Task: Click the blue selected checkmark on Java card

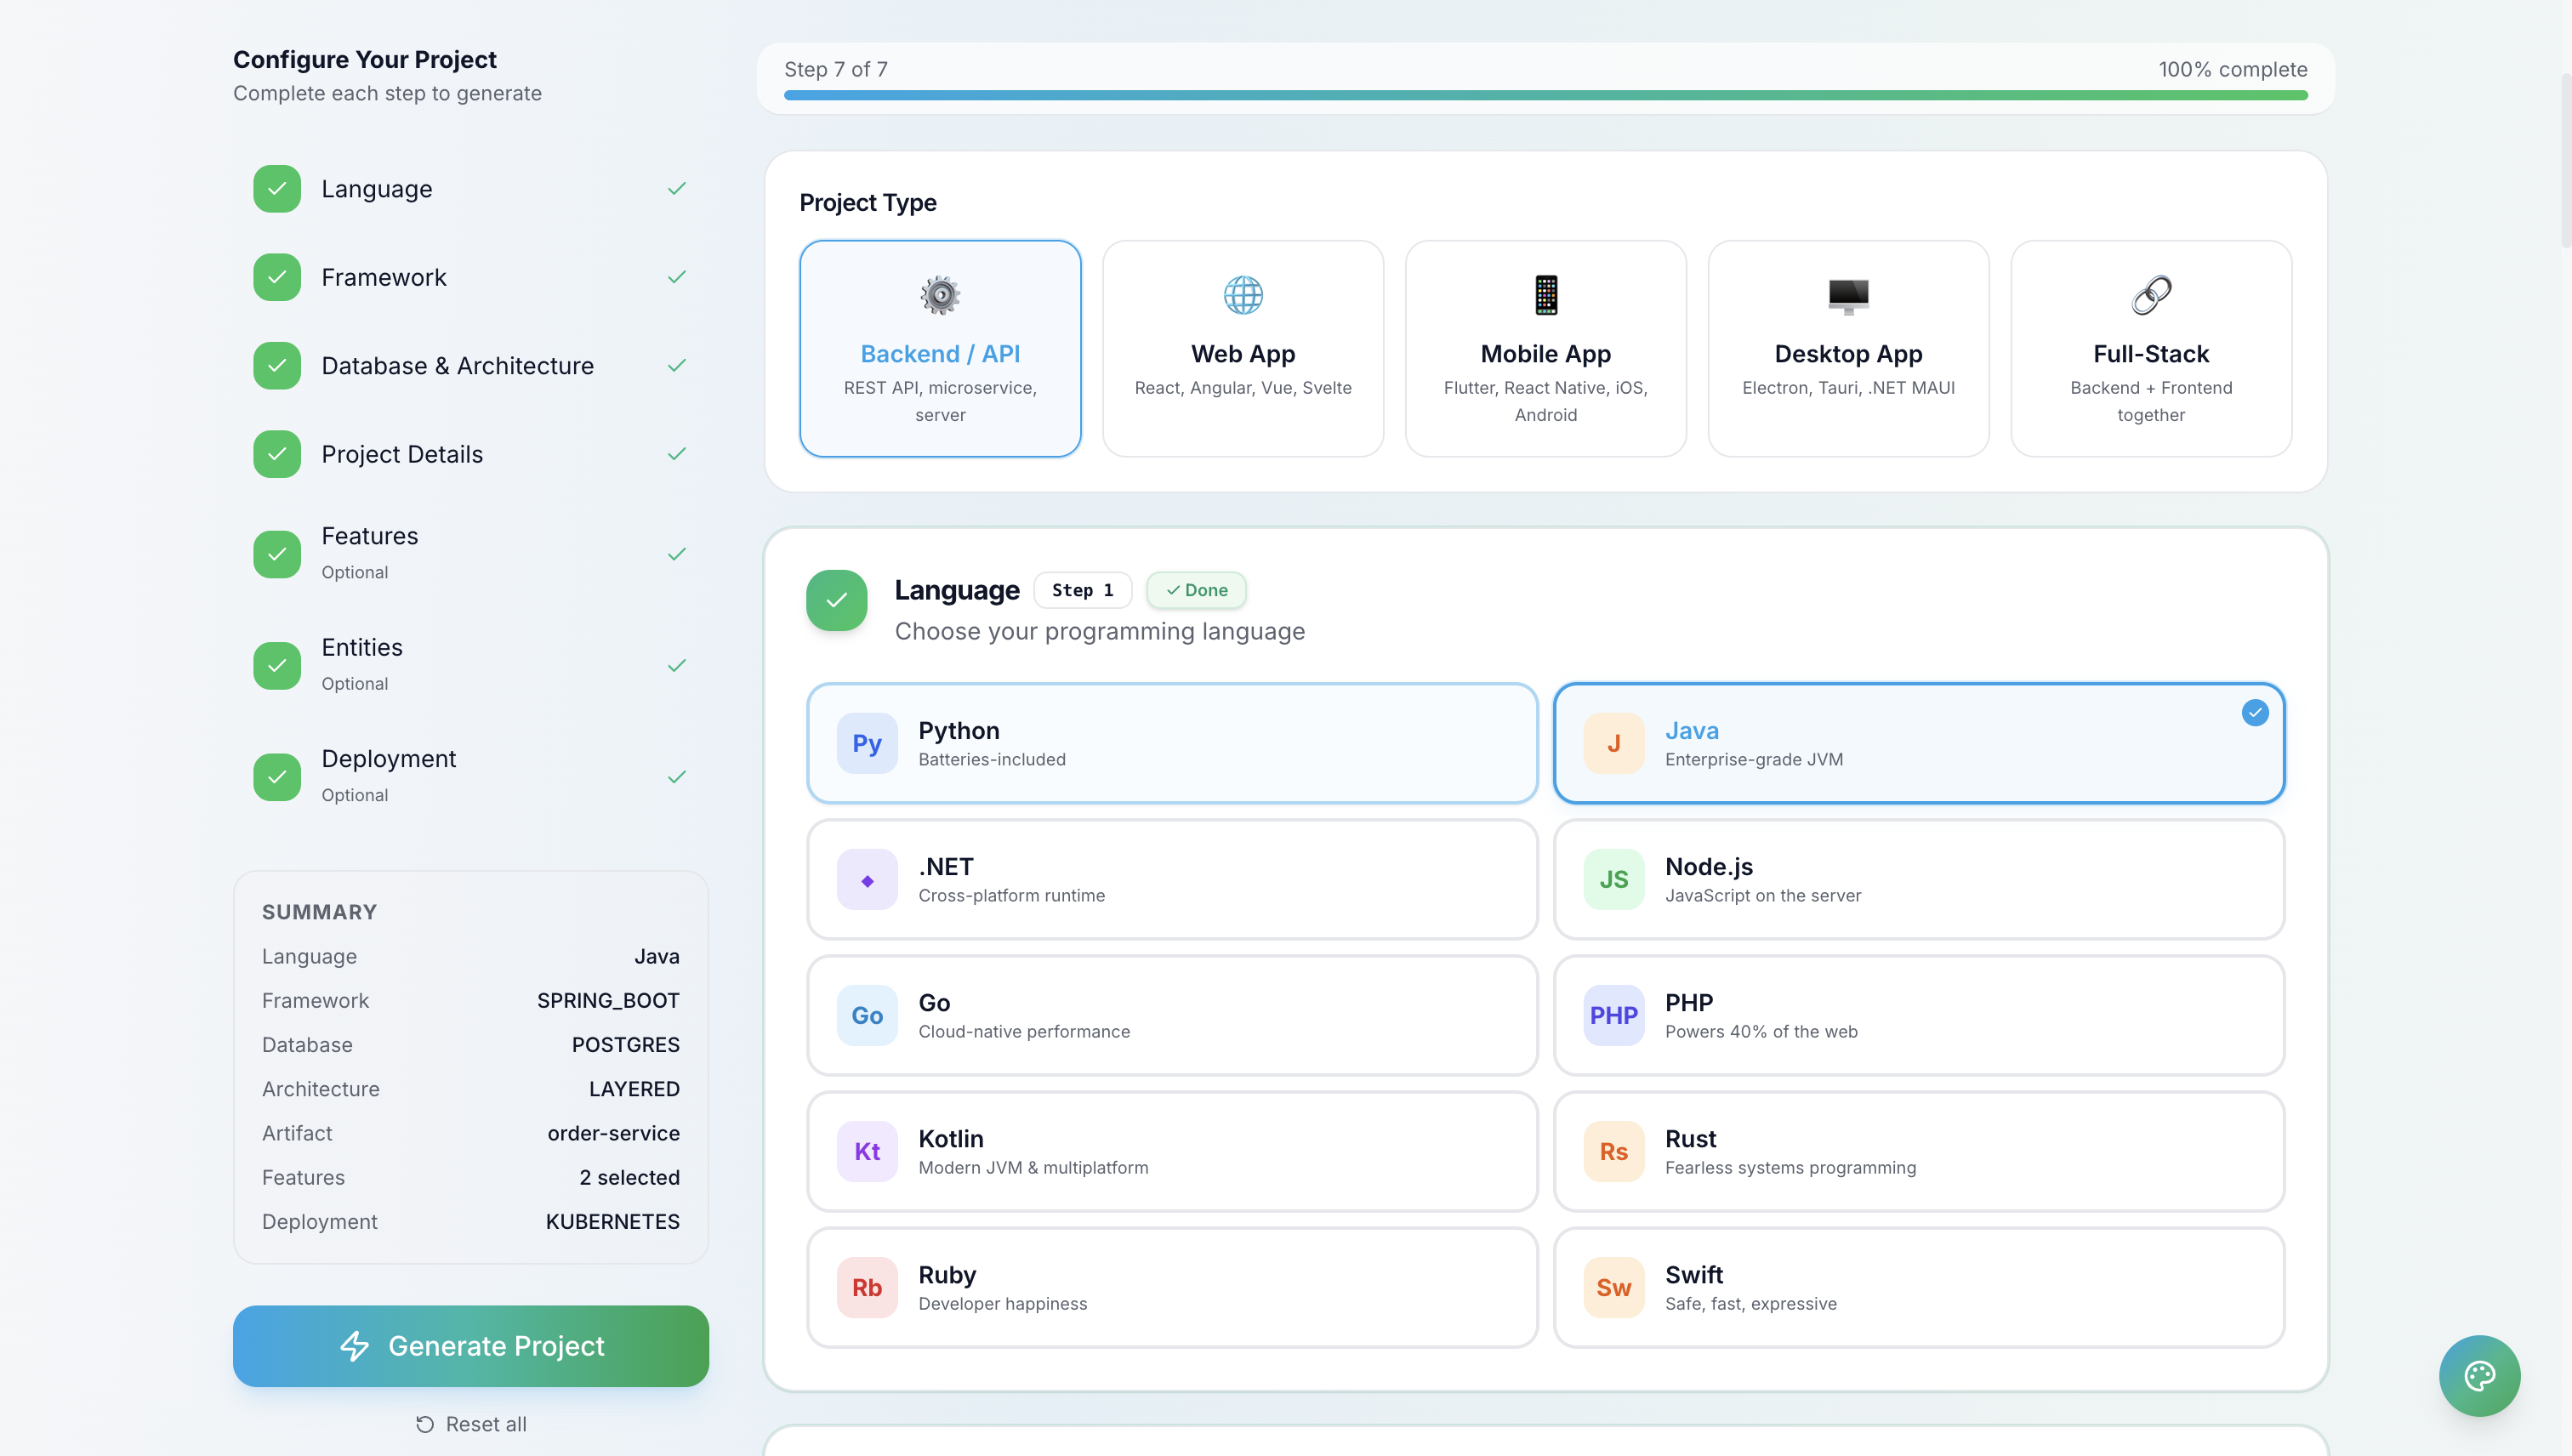Action: click(2255, 713)
